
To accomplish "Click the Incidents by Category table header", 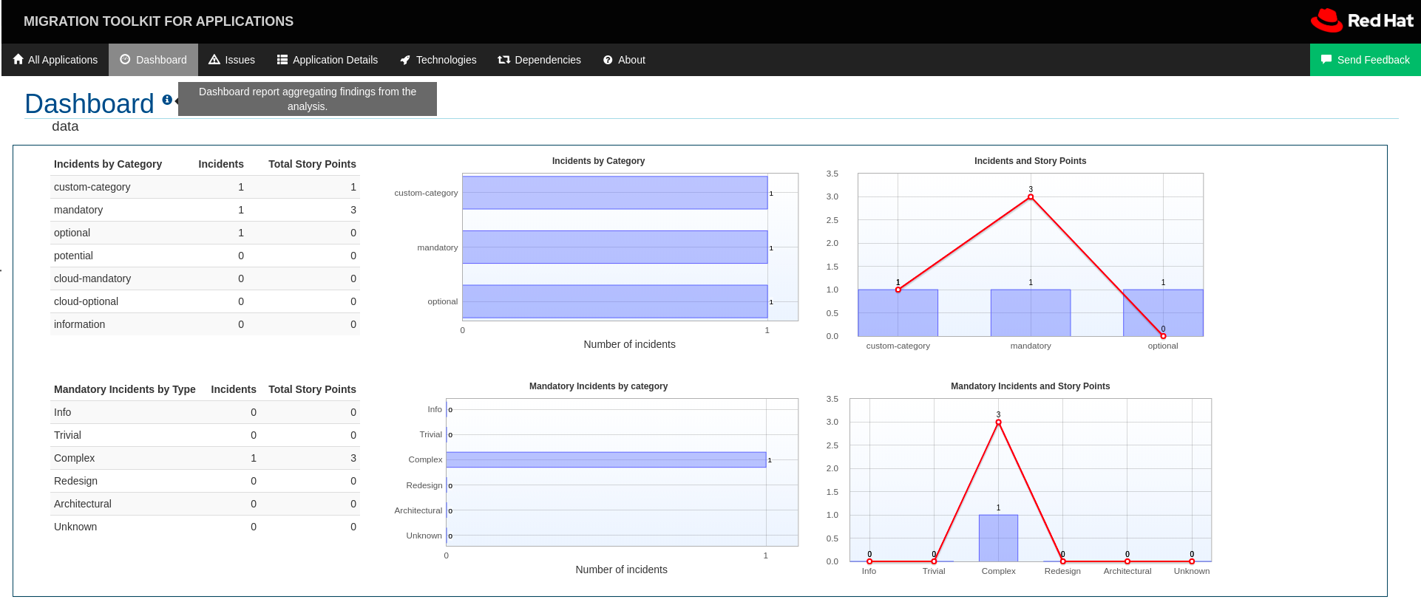I will [108, 164].
